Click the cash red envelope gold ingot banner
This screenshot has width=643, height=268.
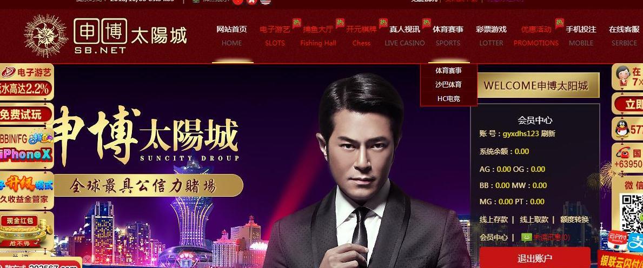pyautogui.click(x=26, y=232)
